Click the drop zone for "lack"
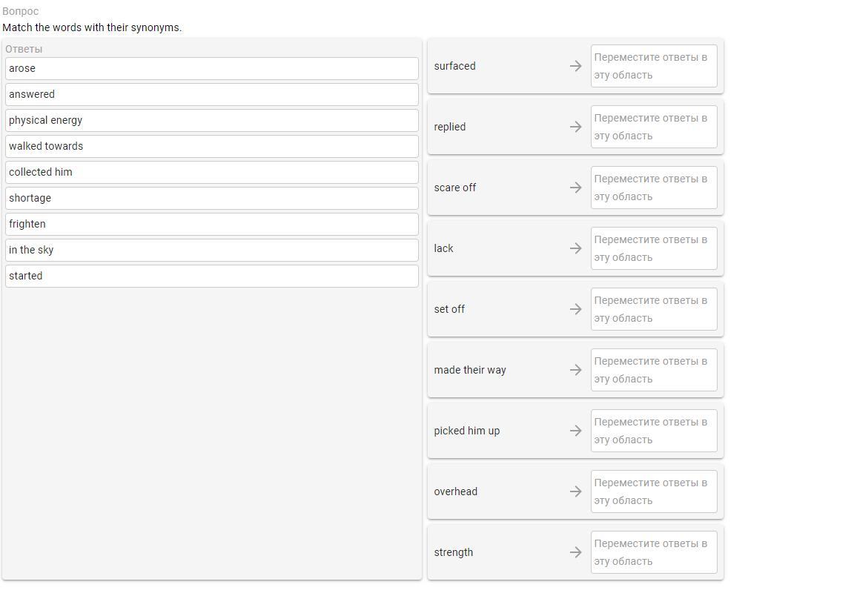The width and height of the screenshot is (854, 596). click(x=653, y=248)
